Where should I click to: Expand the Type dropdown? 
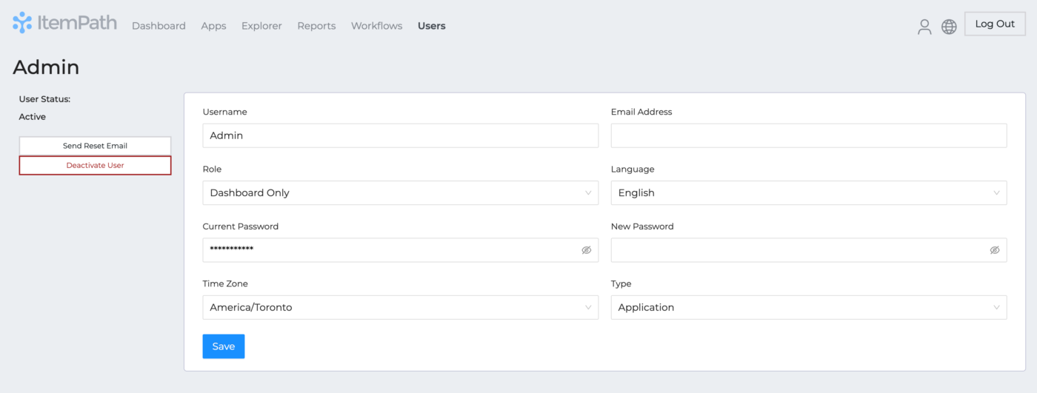(809, 307)
